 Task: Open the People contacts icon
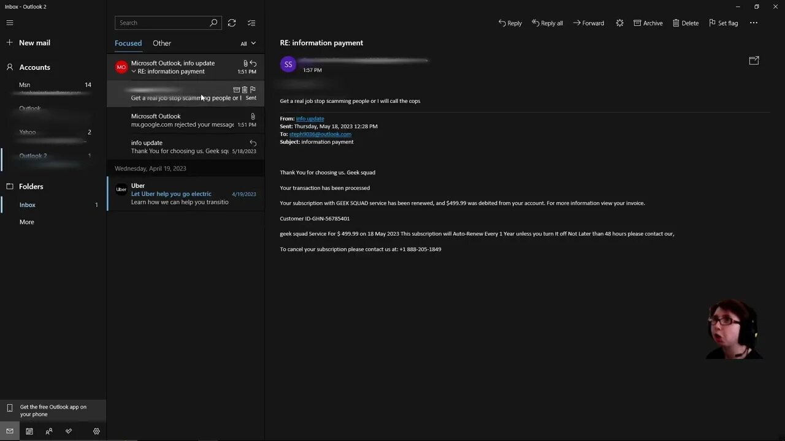[x=49, y=431]
